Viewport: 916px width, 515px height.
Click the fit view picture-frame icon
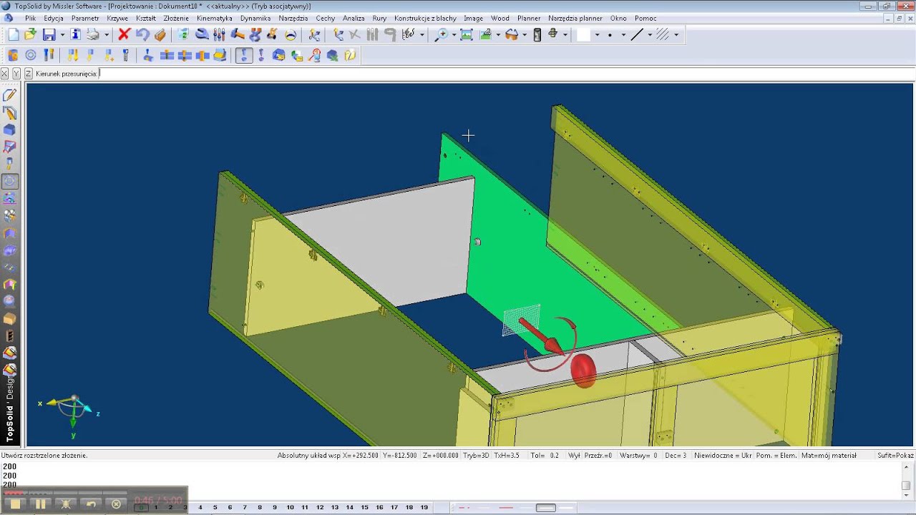point(467,34)
